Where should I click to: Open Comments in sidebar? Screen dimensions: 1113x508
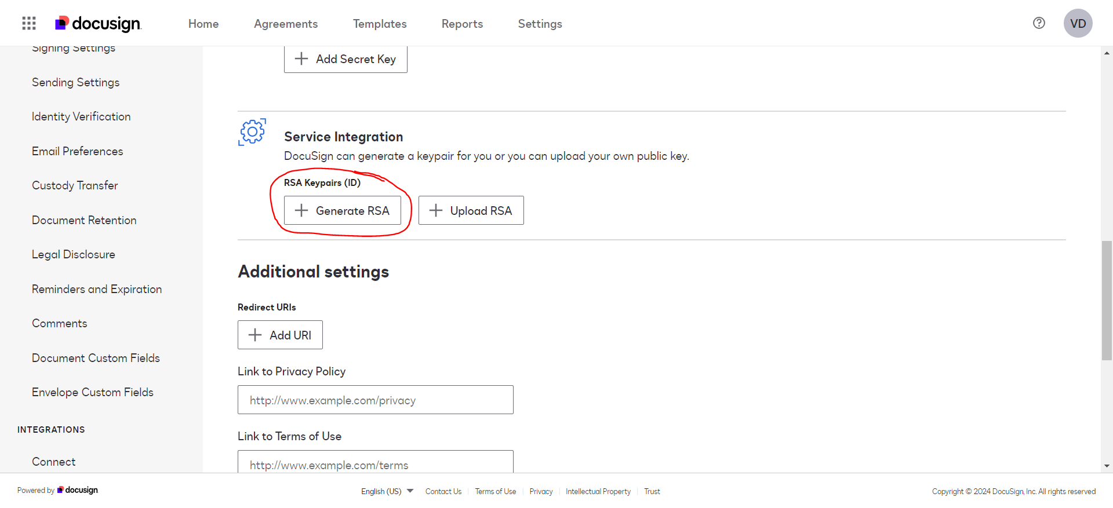pos(60,323)
